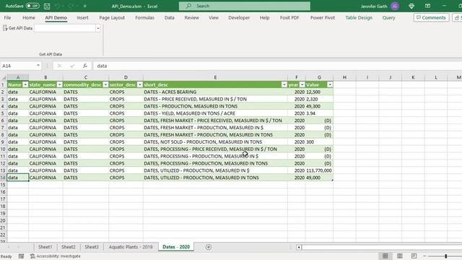Image resolution: width=462 pixels, height=260 pixels.
Task: Click the Cancel X in formula bar
Action: pos(59,66)
